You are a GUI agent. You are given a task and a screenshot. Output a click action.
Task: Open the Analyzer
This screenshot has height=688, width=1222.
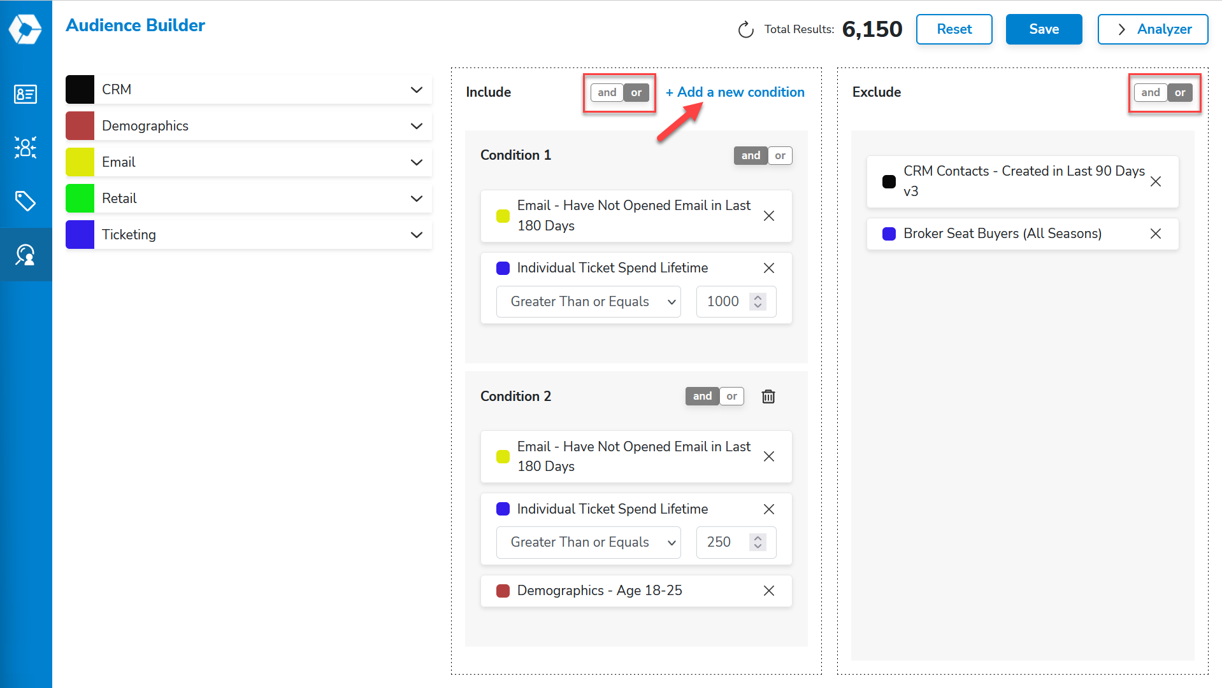[x=1153, y=29]
